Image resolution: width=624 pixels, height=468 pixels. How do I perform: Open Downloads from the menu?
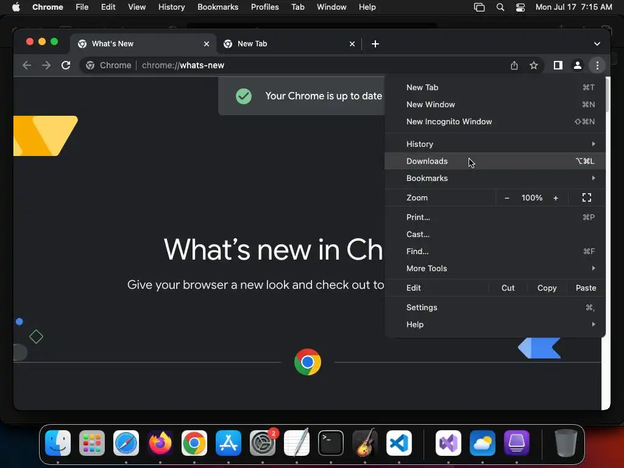click(x=495, y=161)
